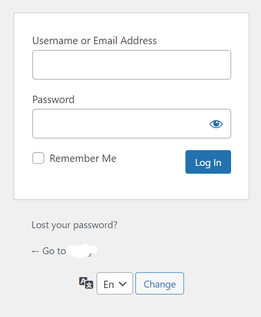Click the 'Password' field label
This screenshot has height=317, width=261.
[53, 100]
